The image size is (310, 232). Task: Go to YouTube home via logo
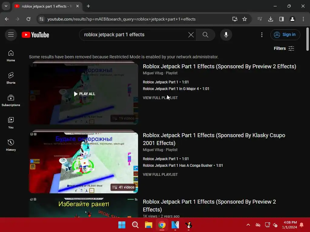[x=35, y=35]
